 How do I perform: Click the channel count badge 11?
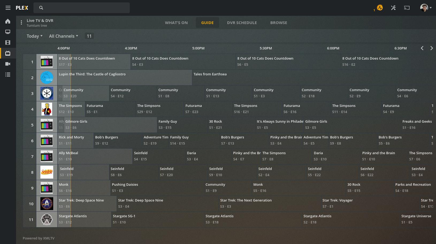pyautogui.click(x=89, y=36)
